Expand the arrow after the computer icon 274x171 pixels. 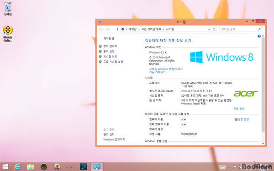tap(126, 29)
